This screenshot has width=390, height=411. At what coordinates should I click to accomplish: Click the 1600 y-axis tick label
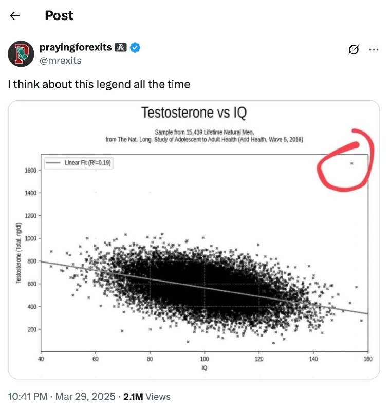coord(30,171)
